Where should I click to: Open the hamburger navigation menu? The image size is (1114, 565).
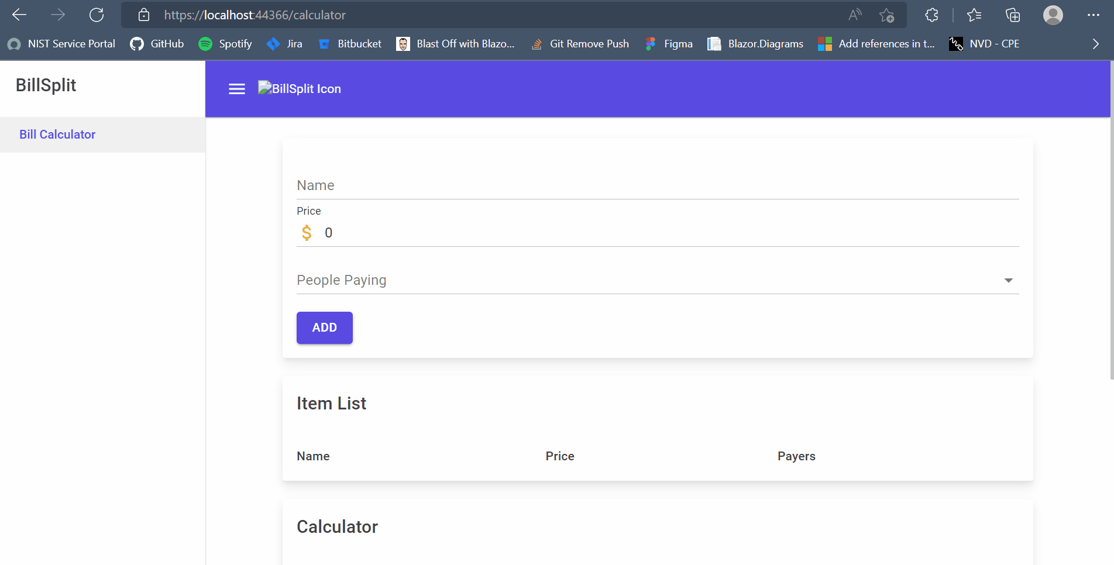click(x=236, y=89)
